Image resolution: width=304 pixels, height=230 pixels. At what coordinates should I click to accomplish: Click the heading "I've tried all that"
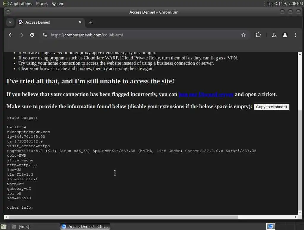pyautogui.click(x=90, y=81)
